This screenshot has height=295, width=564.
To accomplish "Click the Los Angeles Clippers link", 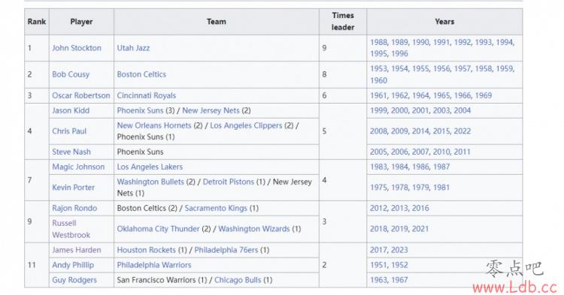I will 246,125.
